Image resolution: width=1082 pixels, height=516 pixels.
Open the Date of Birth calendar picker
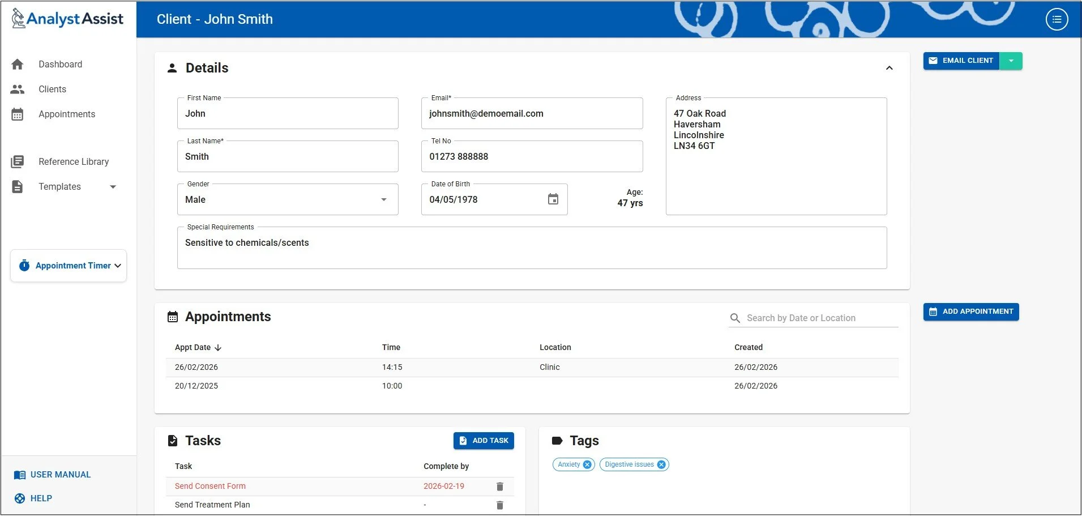[553, 199]
